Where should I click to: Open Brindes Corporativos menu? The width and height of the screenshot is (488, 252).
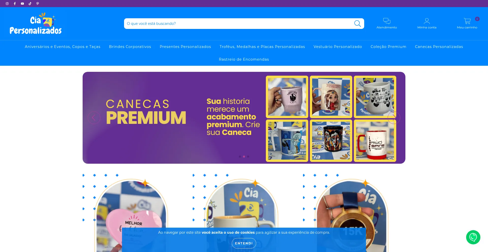[130, 47]
